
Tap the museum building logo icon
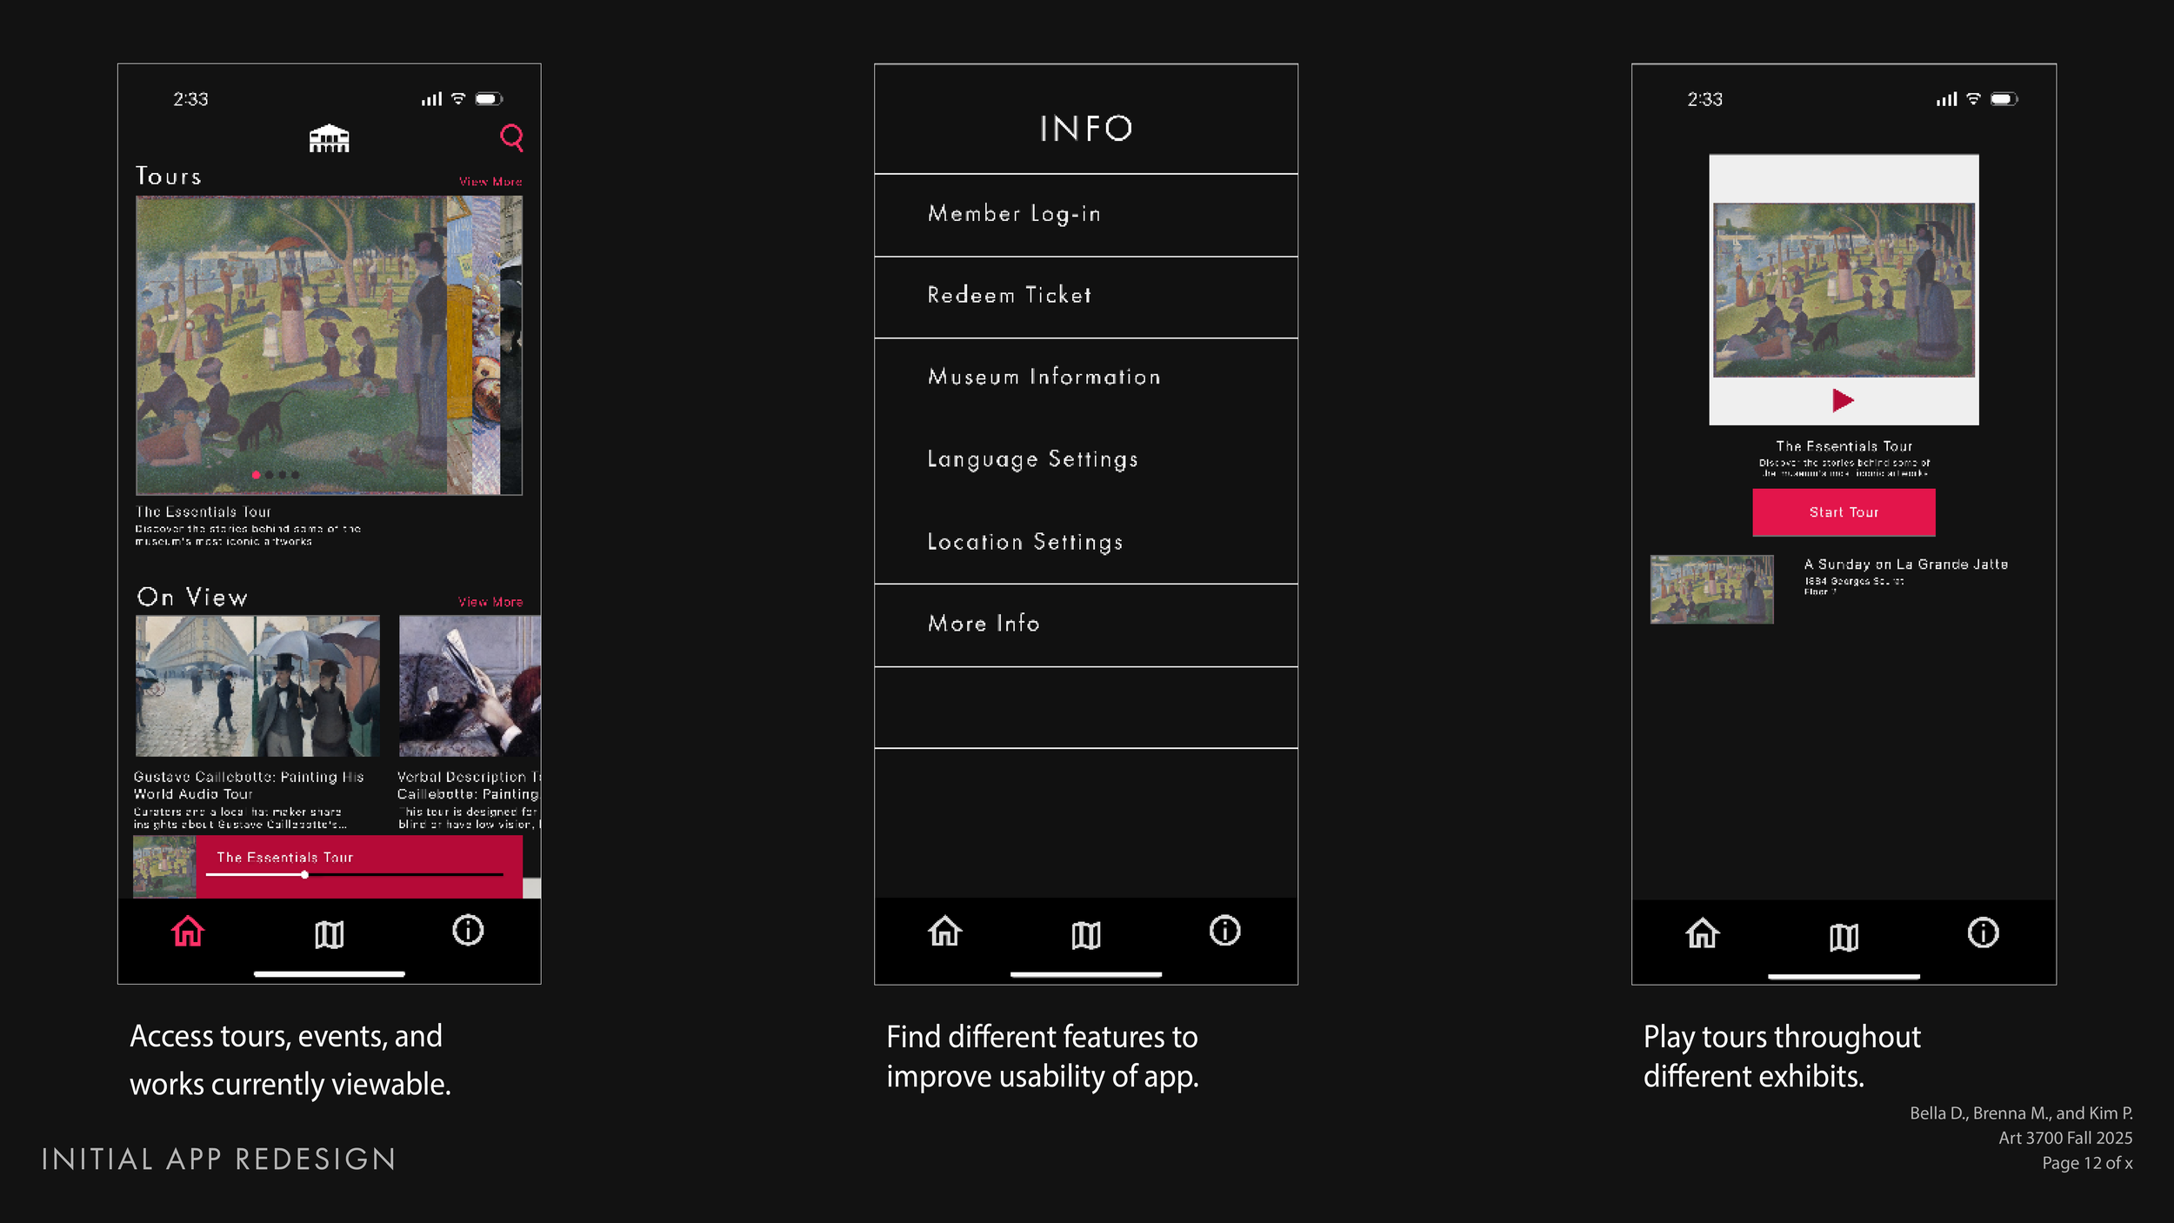329,138
